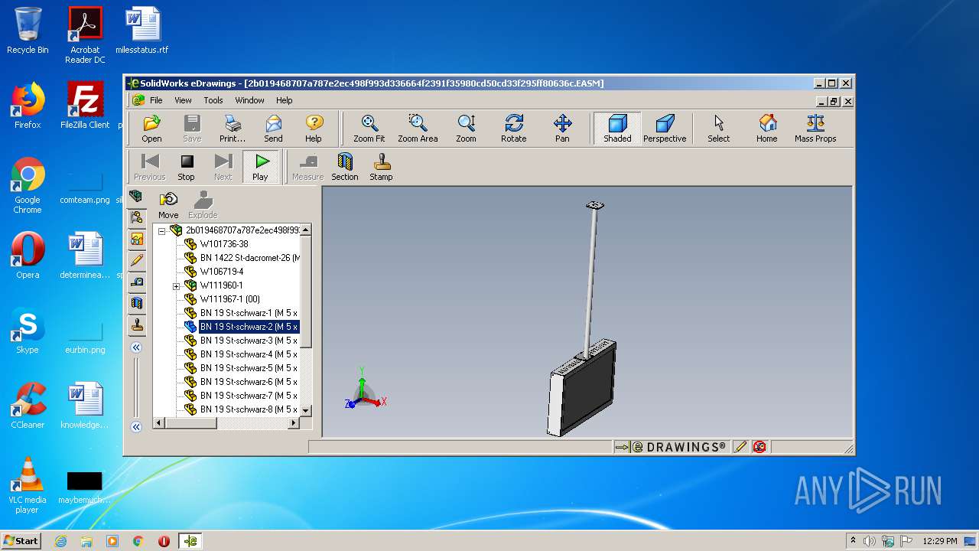Show hidden system tray icons
This screenshot has width=979, height=551.
click(854, 540)
